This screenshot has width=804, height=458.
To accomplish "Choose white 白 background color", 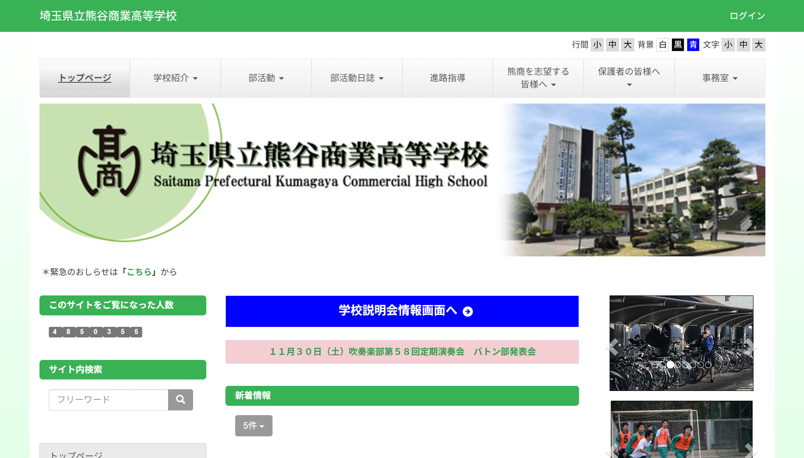I will 663,45.
